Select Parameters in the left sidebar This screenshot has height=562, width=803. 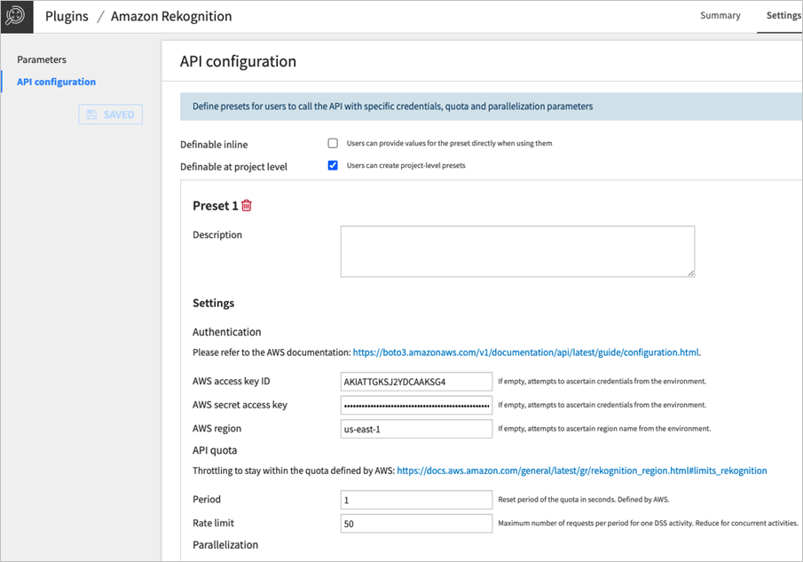pyautogui.click(x=42, y=59)
